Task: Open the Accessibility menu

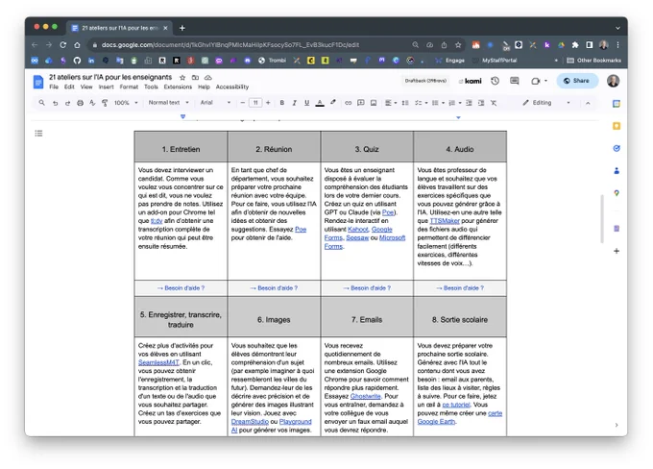Action: pyautogui.click(x=232, y=86)
